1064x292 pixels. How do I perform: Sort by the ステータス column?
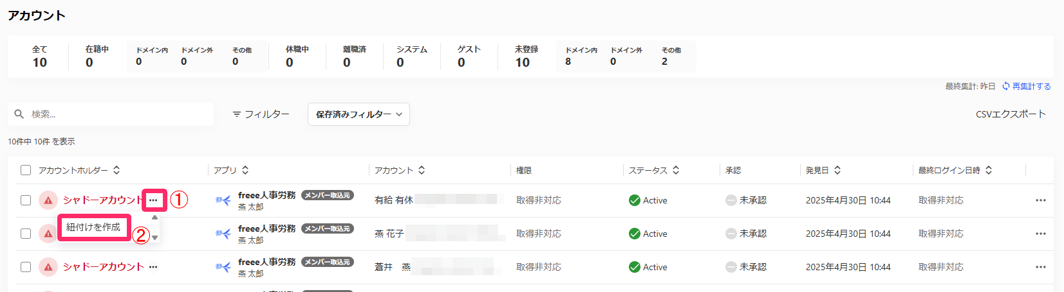pos(676,170)
